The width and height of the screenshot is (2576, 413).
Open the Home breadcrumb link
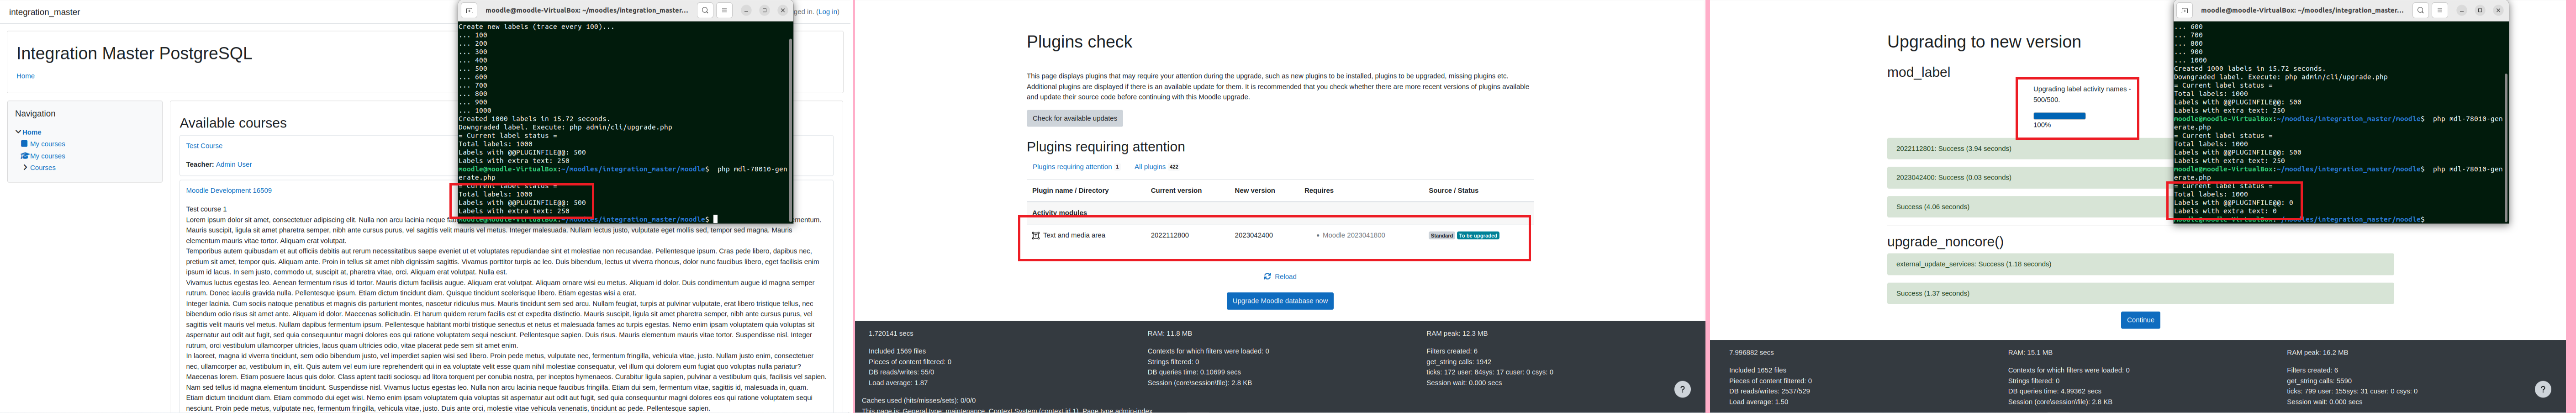pos(25,76)
